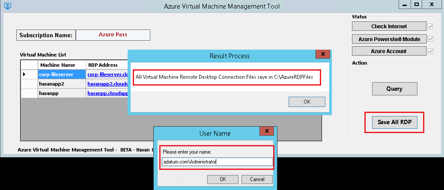Click Cancel in the User Name dialog
444x190 pixels.
[x=257, y=179]
